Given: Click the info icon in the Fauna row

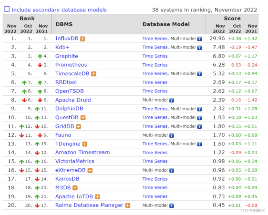Looking at the screenshot, I should [172, 135].
